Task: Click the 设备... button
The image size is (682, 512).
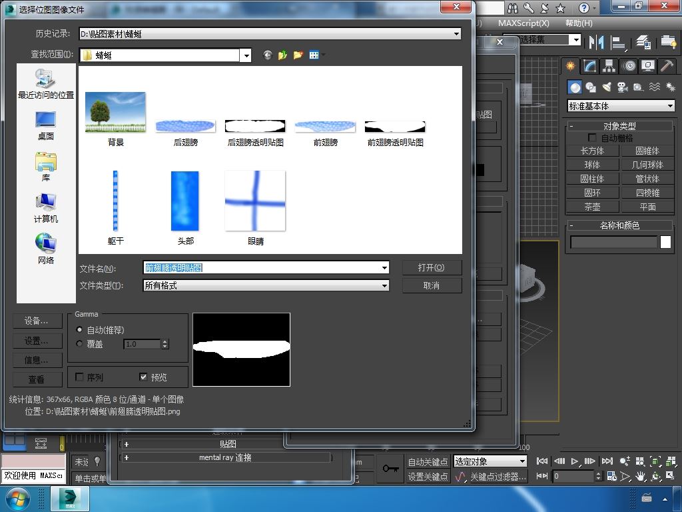Action: pyautogui.click(x=37, y=321)
